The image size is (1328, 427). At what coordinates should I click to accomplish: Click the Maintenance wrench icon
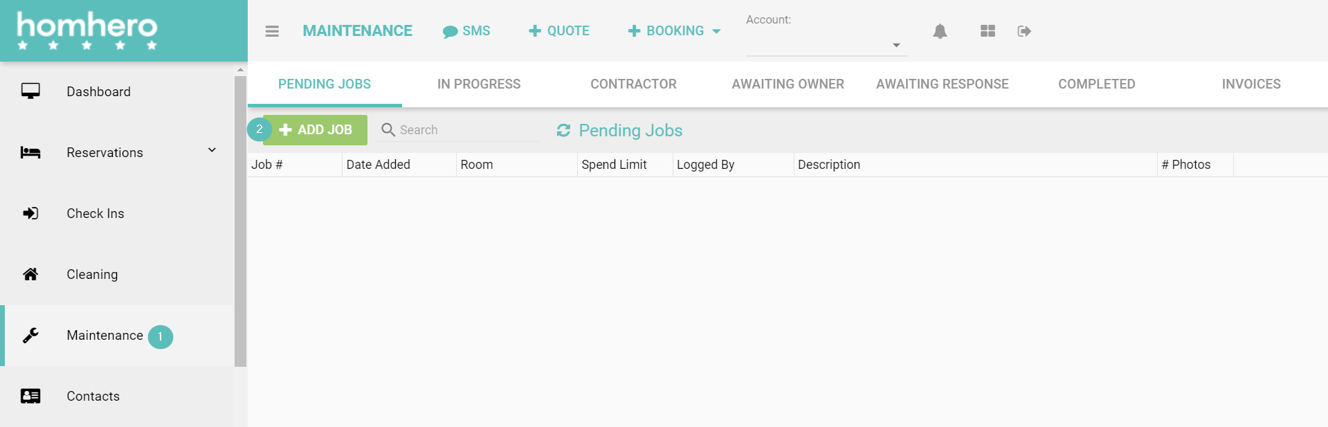(30, 336)
